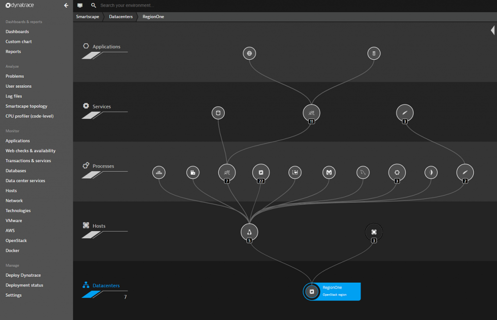Click the Datacenters layer label
The width and height of the screenshot is (497, 320).
[x=106, y=286]
